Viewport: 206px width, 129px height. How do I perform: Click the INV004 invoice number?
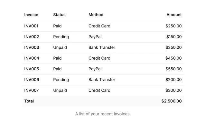(32, 58)
